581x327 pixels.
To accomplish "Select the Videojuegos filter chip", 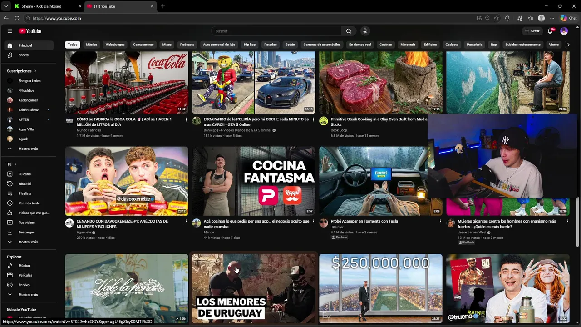I will pos(115,45).
